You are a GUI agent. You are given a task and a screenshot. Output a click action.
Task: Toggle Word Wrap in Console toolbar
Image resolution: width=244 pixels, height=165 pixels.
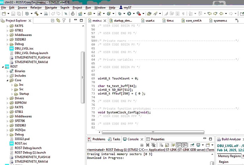(x=173, y=145)
